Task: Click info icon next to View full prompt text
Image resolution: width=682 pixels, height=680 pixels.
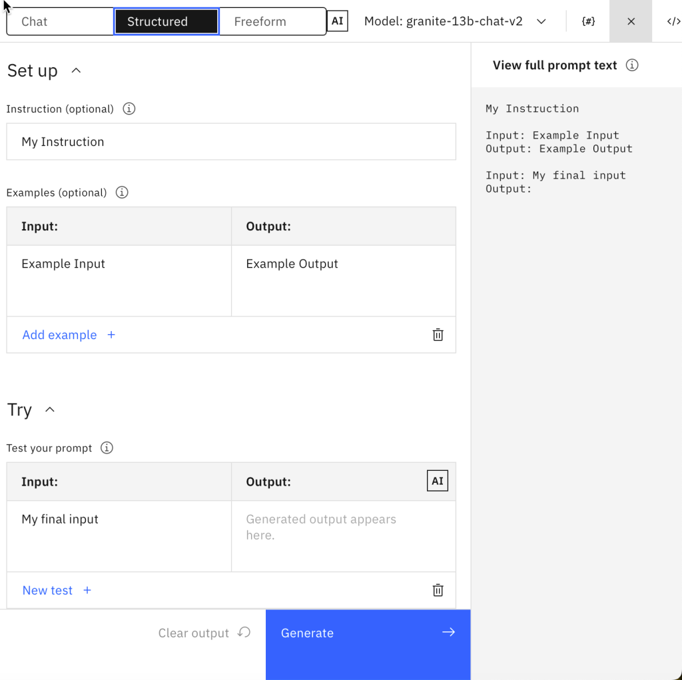Action: (632, 65)
